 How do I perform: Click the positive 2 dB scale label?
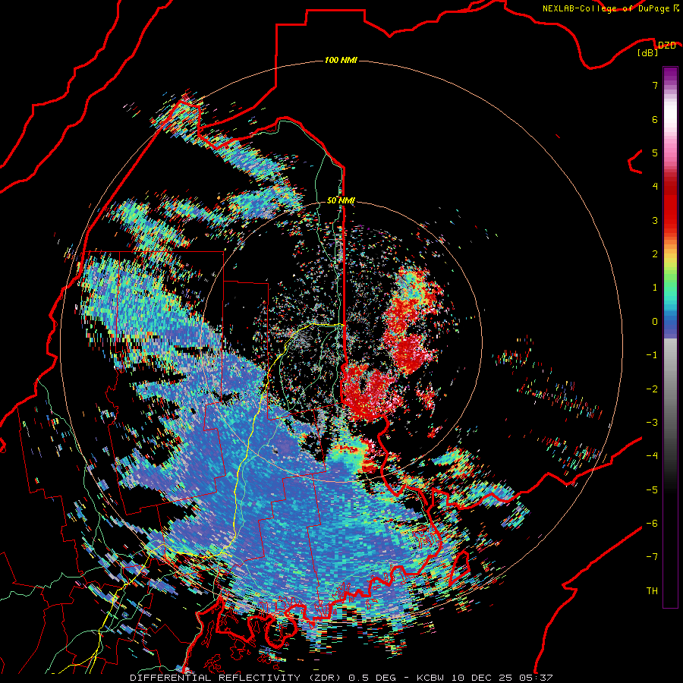tap(655, 254)
